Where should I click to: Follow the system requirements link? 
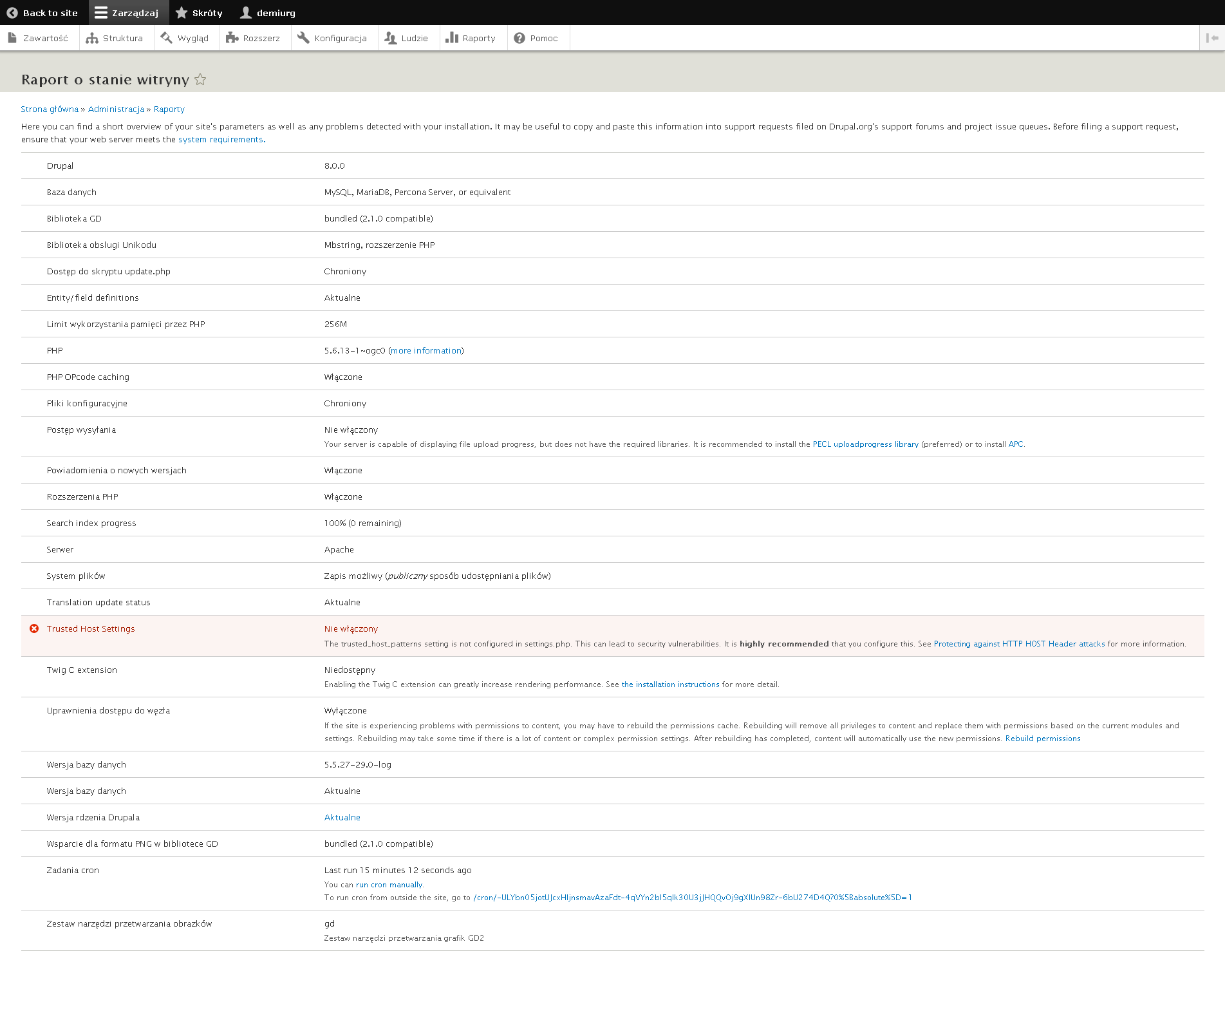point(220,139)
